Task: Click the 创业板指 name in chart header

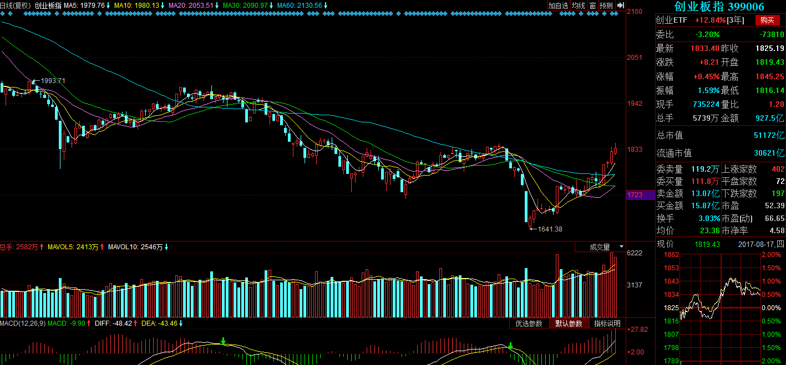Action: click(x=48, y=6)
